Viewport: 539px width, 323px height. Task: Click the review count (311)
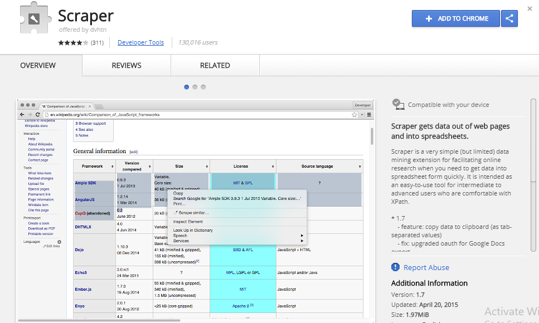[98, 43]
